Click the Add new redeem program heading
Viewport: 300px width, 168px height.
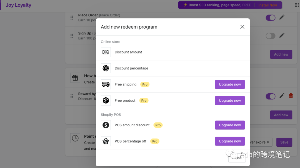(x=129, y=27)
